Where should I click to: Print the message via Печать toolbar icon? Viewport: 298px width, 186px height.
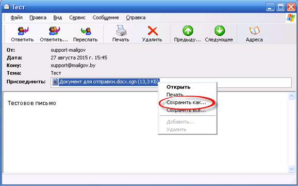(x=121, y=31)
